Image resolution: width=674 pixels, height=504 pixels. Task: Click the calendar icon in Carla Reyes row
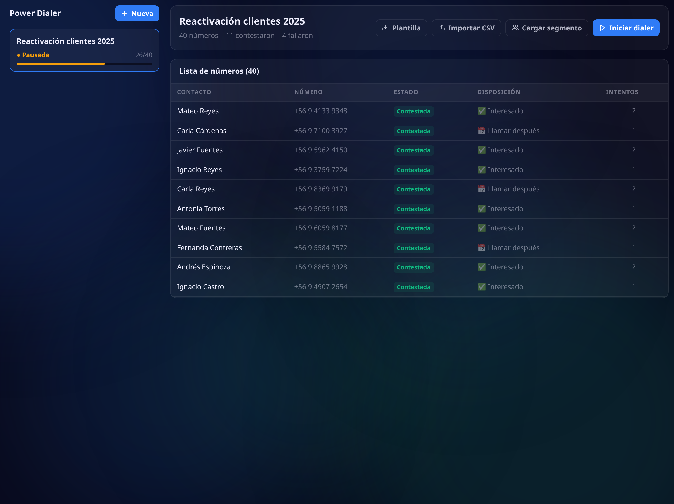(x=481, y=189)
